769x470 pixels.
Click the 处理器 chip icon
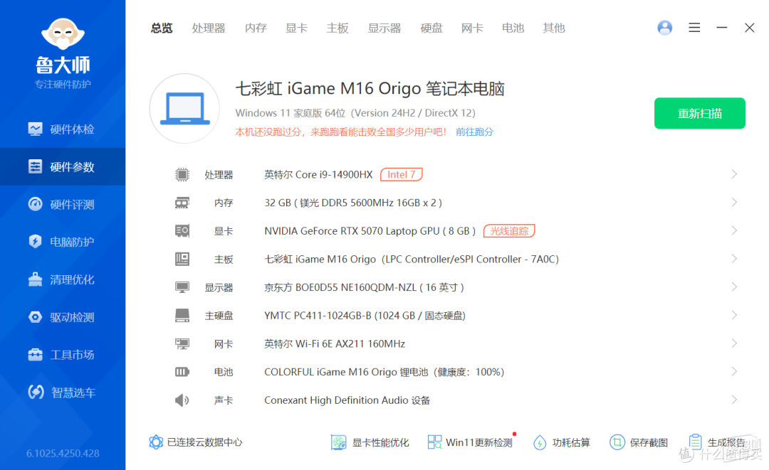(x=182, y=174)
